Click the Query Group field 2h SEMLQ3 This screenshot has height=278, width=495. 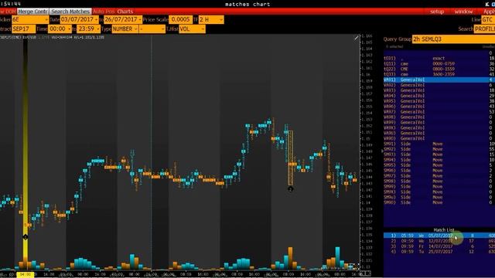[x=453, y=39]
